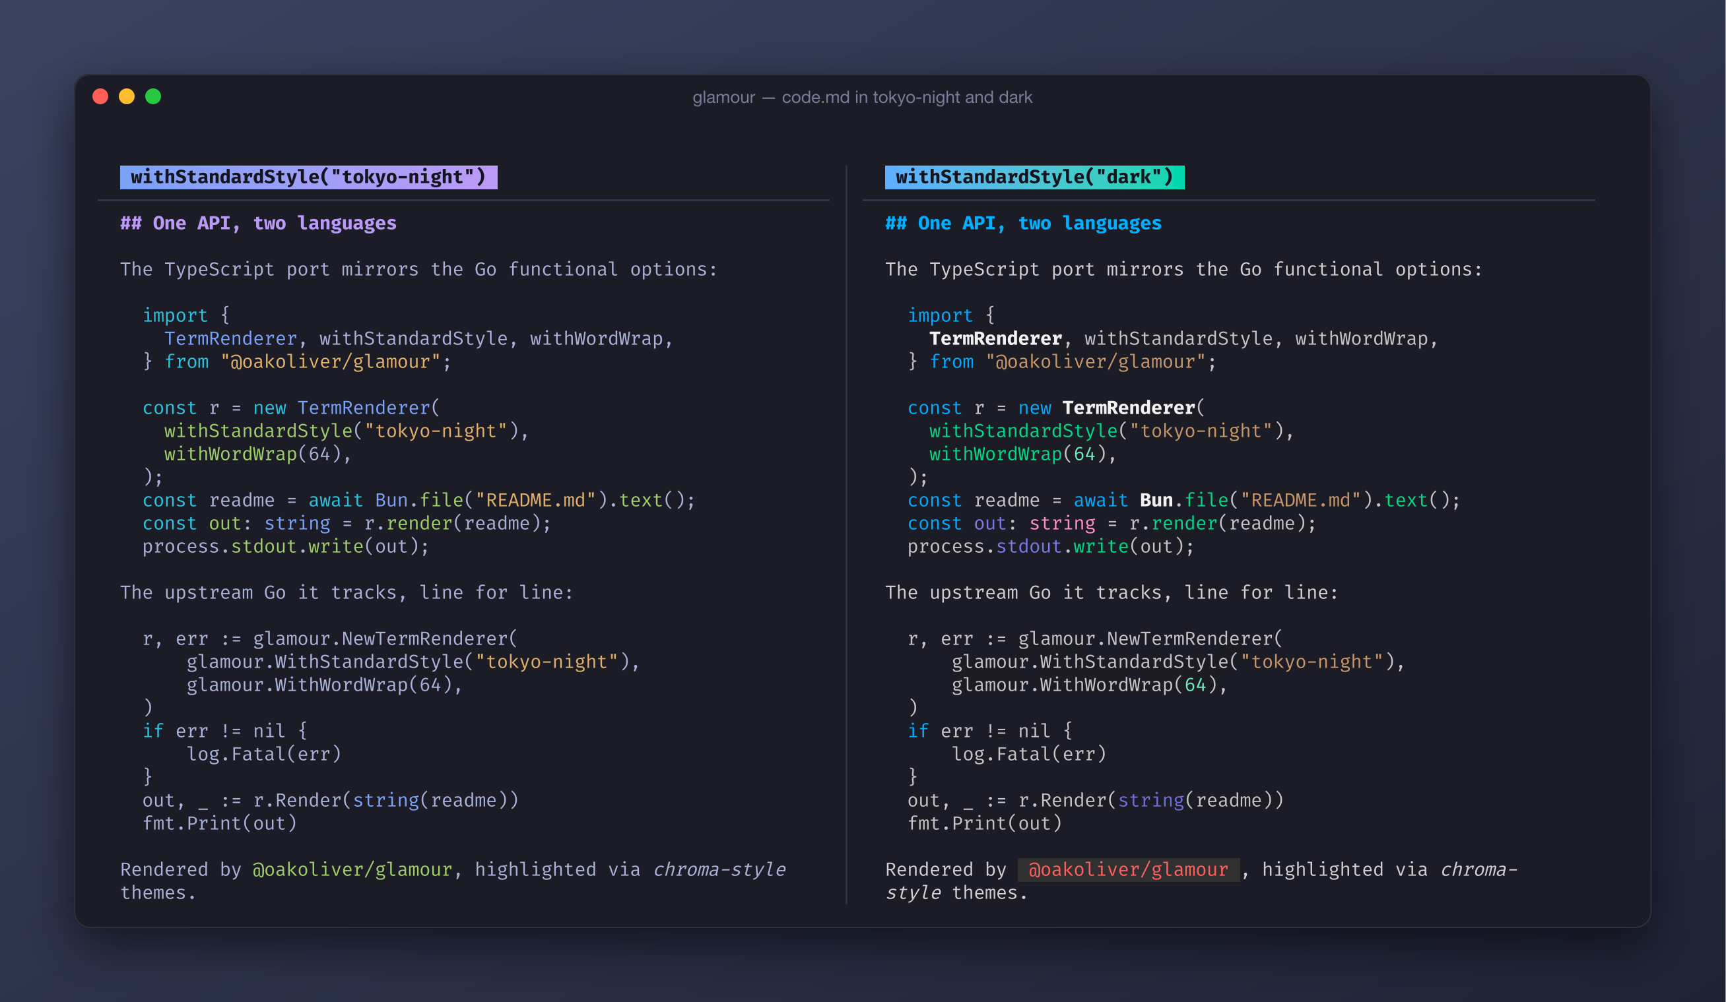Click 'process.stdout.write(out);' in the tokyo-night pane
This screenshot has height=1002, width=1726.
coord(286,547)
